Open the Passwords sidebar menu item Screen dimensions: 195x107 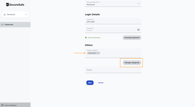pos(15,25)
